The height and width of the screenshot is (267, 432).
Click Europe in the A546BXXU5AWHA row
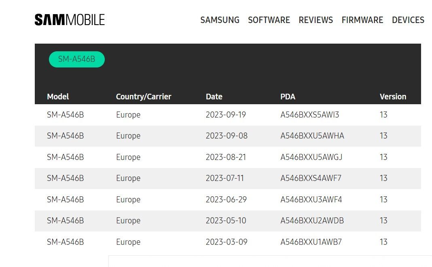pyautogui.click(x=128, y=136)
